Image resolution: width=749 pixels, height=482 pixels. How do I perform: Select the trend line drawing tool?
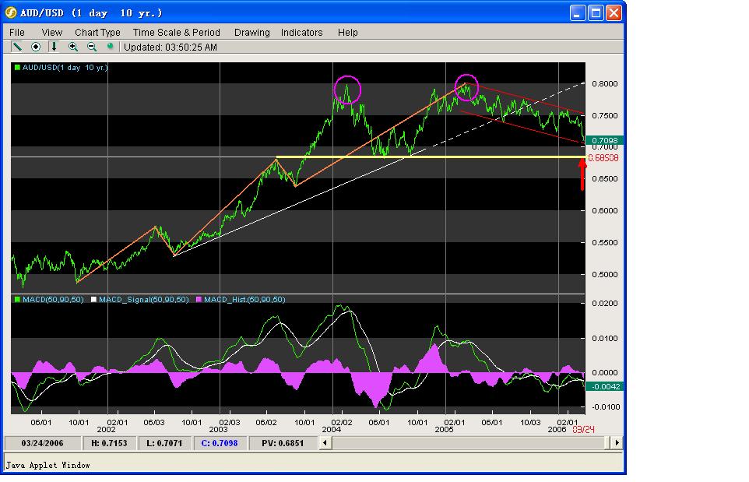17,47
